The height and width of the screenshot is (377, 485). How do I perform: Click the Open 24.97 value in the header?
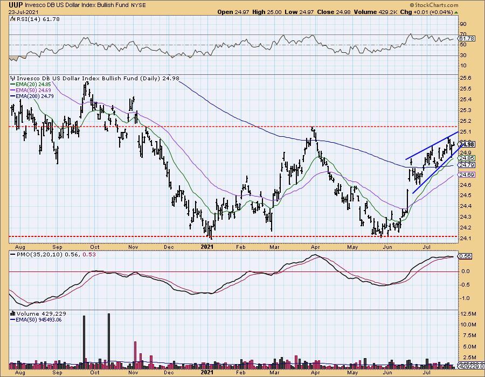[233, 12]
